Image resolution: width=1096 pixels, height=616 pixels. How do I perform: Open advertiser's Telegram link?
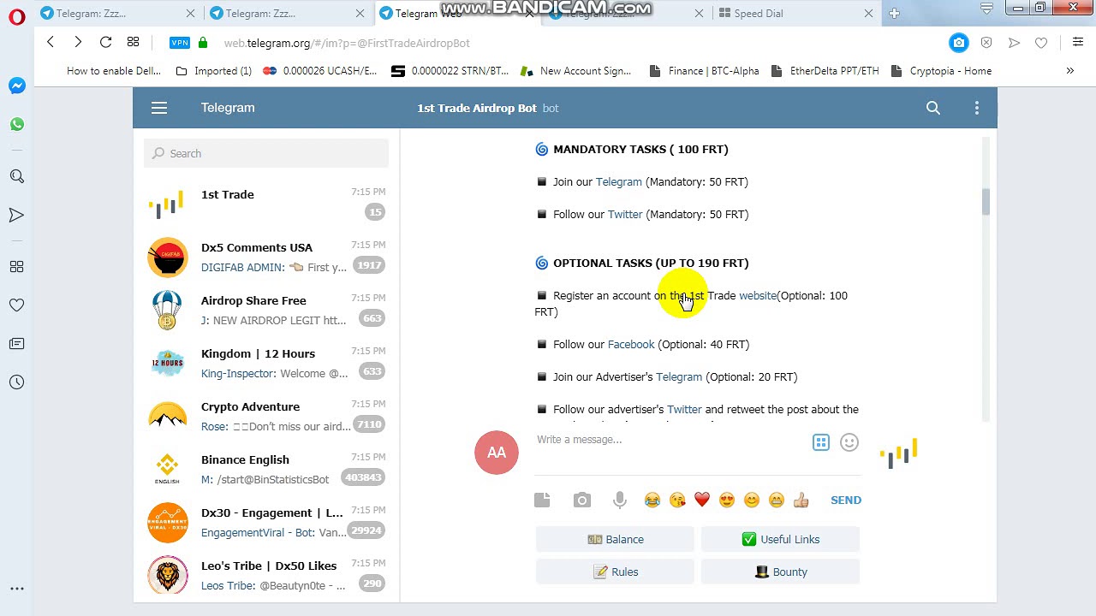point(678,376)
